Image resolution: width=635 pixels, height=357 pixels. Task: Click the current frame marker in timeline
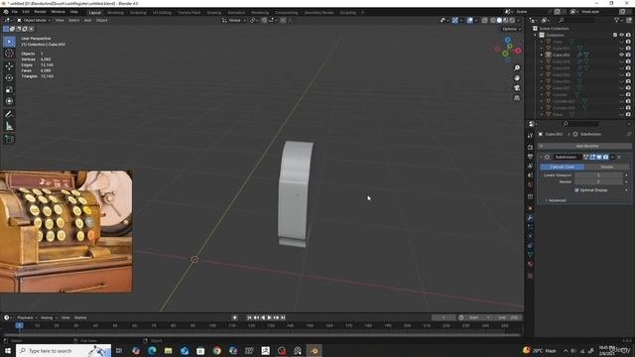(x=19, y=325)
